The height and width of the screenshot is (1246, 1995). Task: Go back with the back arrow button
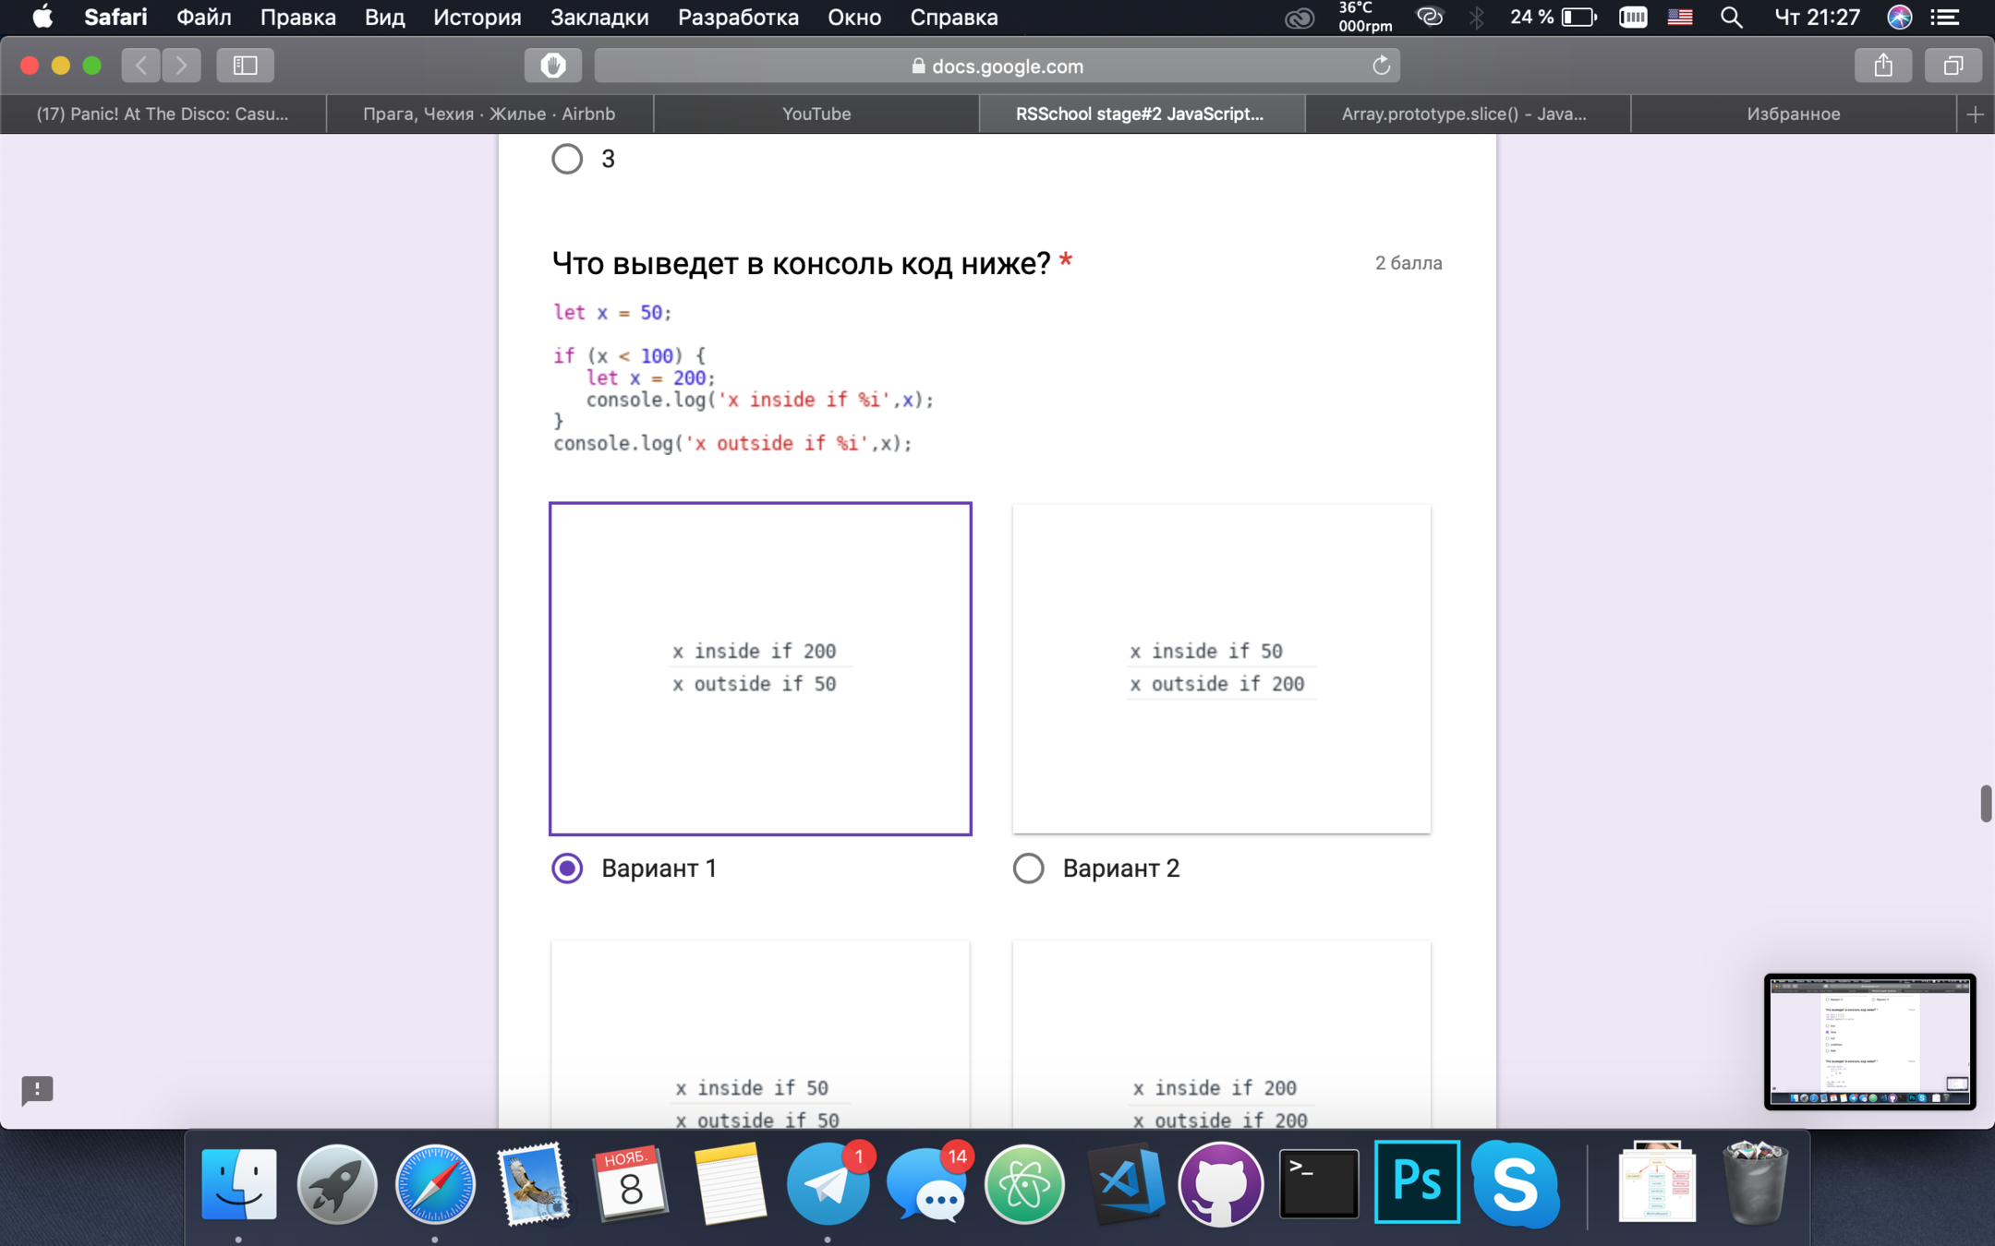[141, 66]
